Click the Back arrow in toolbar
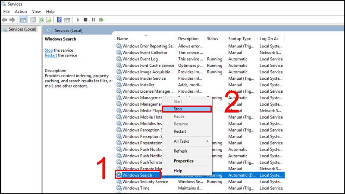The height and width of the screenshot is (194, 345). 5,20
